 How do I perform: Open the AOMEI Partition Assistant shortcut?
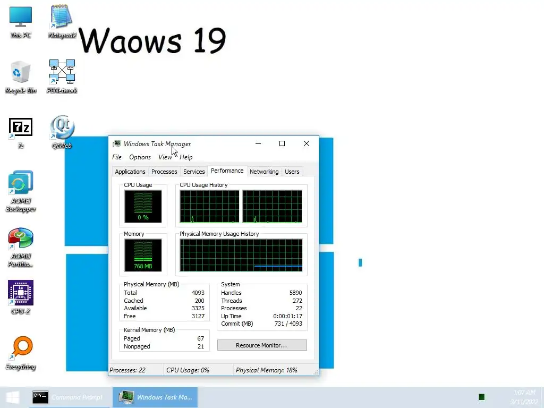(x=21, y=247)
